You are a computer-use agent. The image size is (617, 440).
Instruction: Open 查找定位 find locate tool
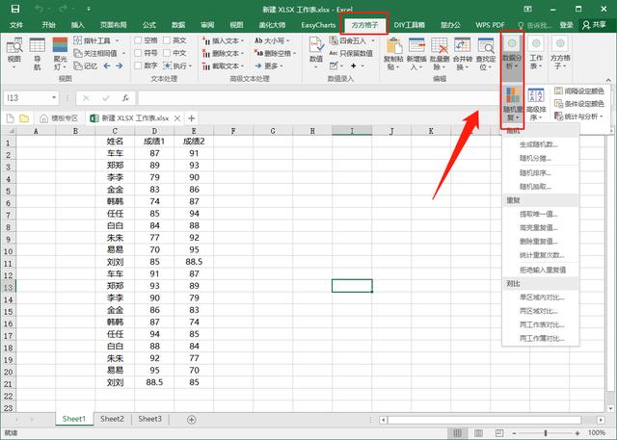point(486,54)
